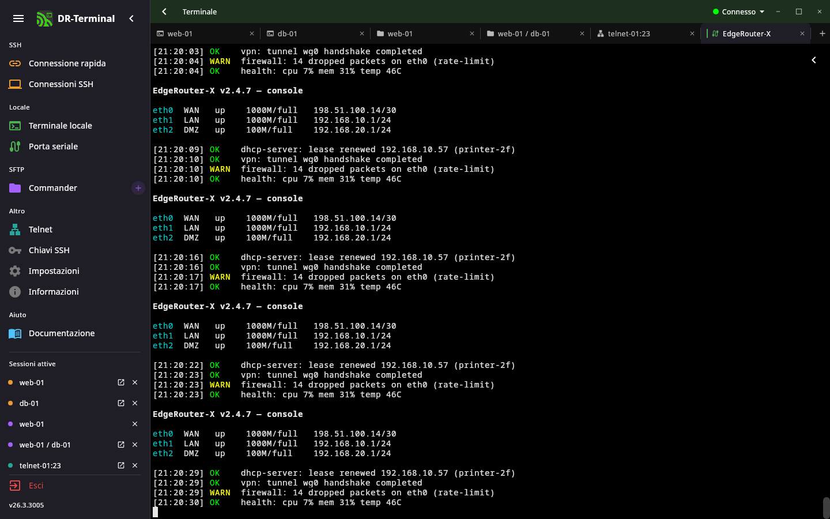Click the version label v26.3.3005
This screenshot has height=519, width=830.
(27, 505)
